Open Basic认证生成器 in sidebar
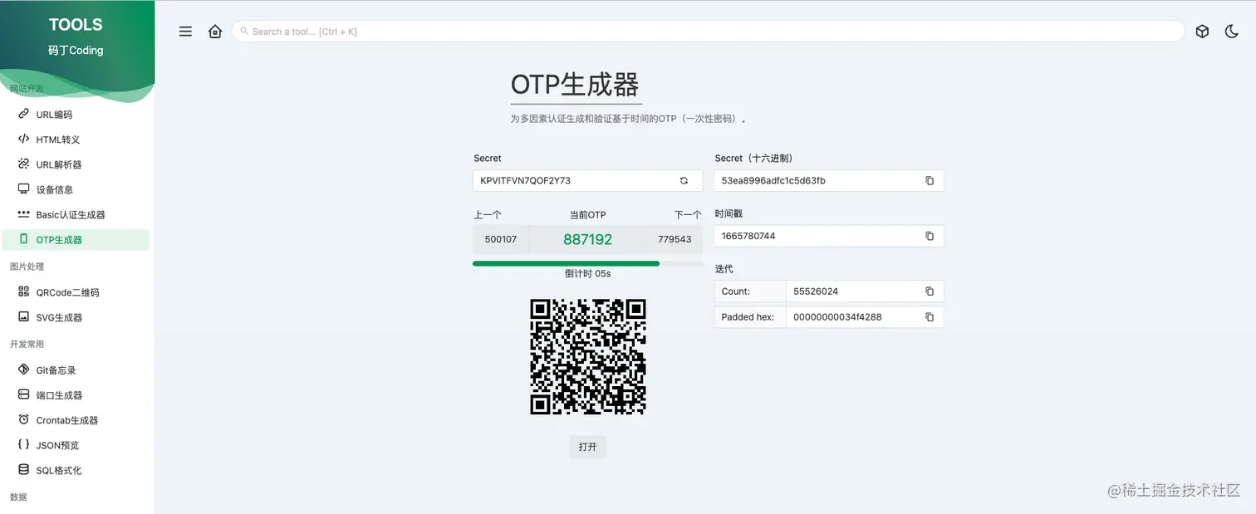 pyautogui.click(x=76, y=214)
